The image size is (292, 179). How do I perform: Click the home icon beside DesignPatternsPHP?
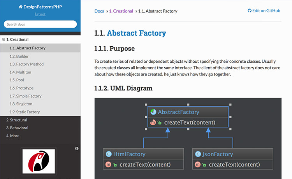click(20, 7)
